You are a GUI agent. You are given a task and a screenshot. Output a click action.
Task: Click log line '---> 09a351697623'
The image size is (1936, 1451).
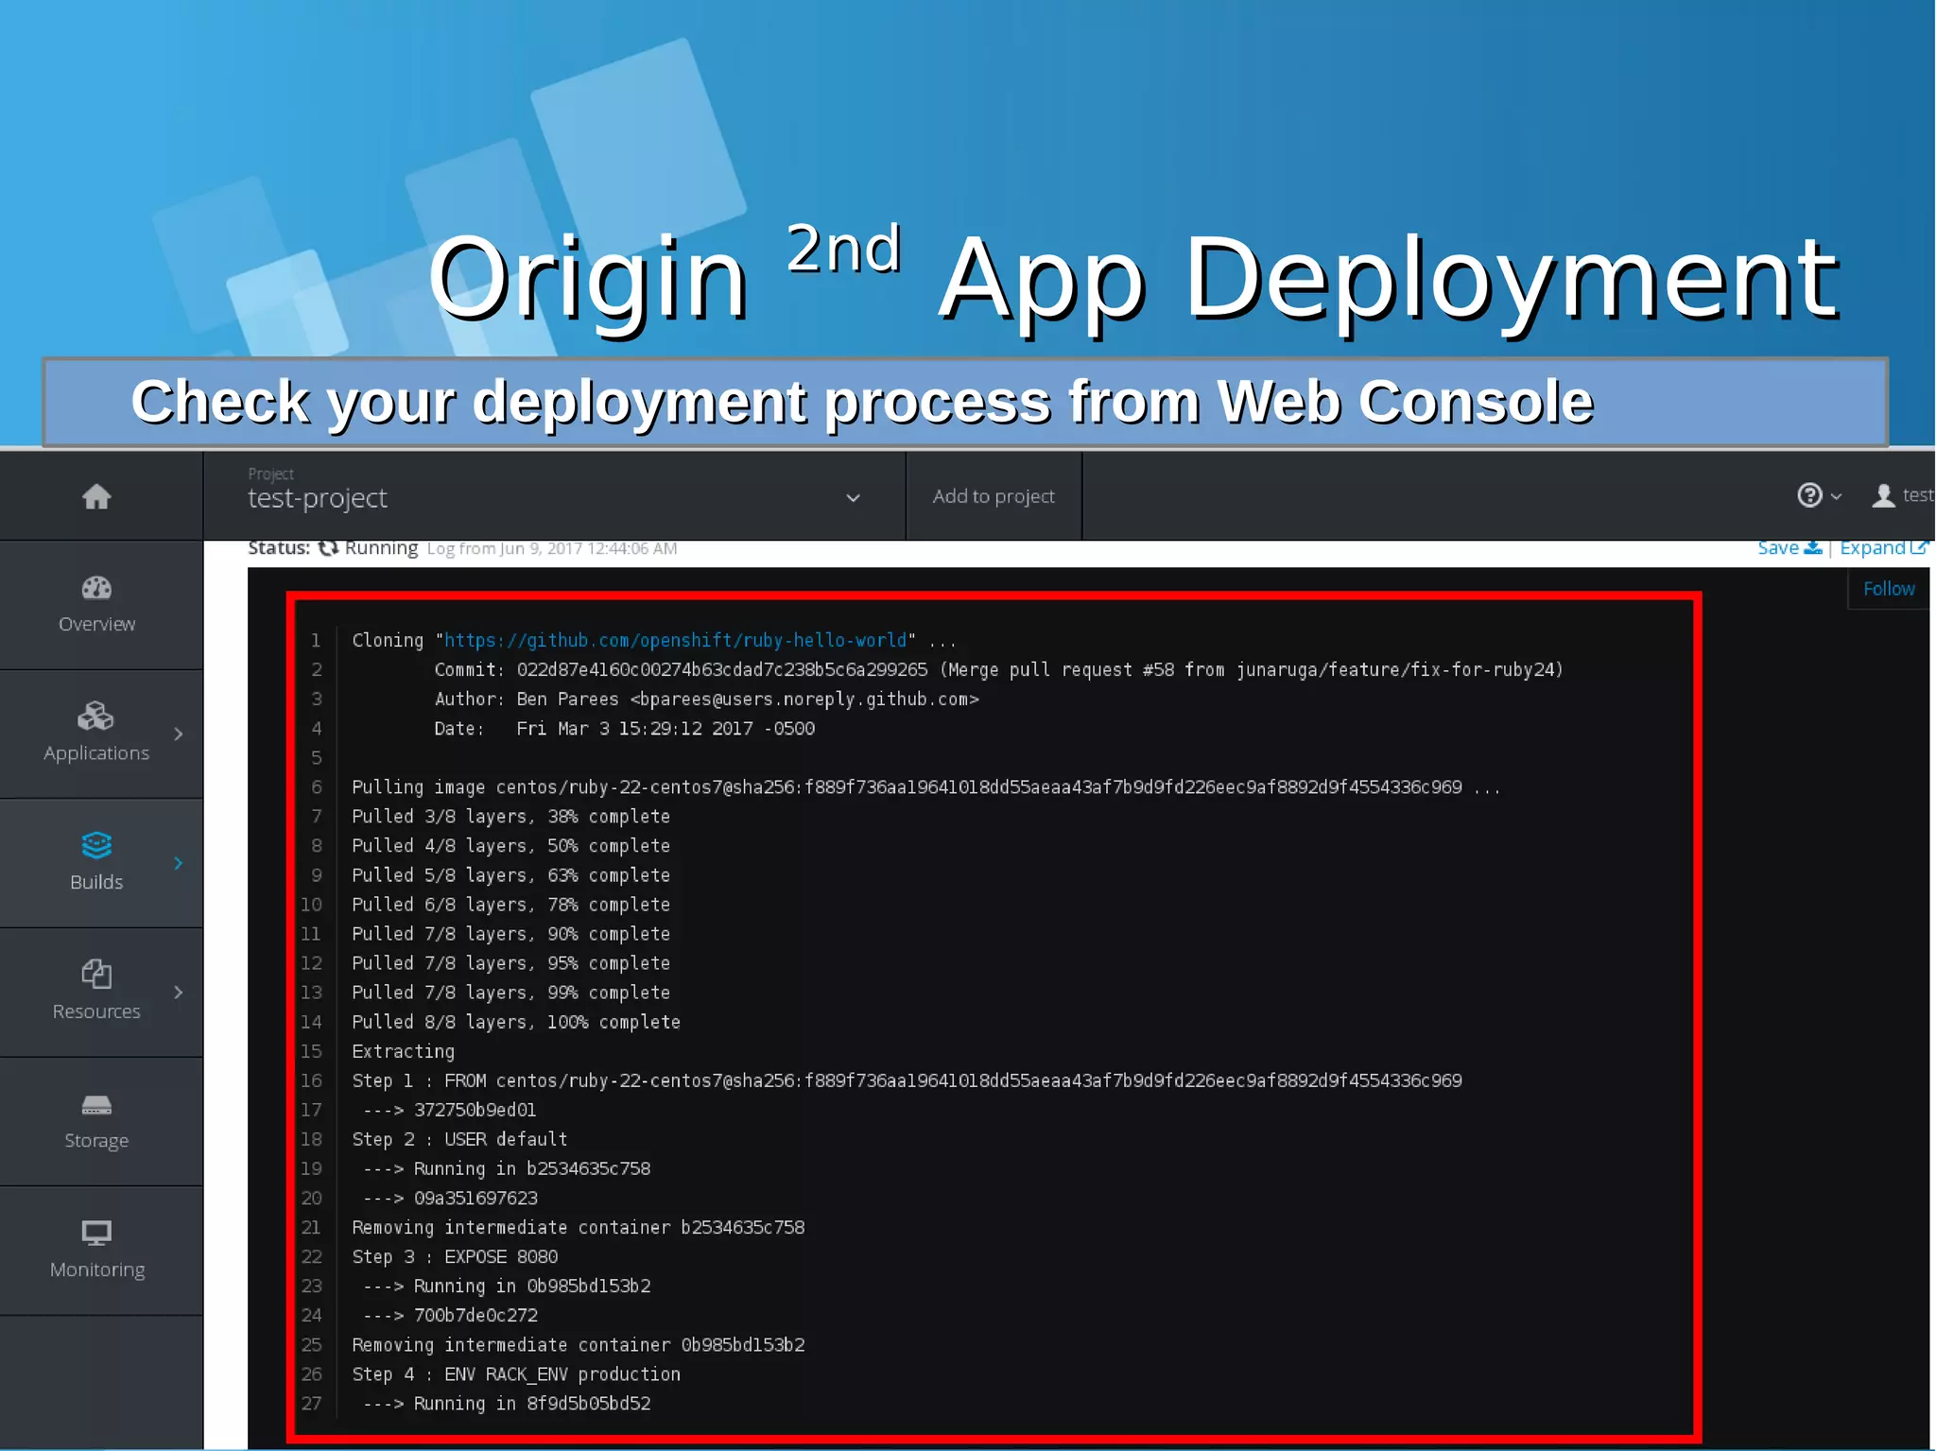(450, 1198)
